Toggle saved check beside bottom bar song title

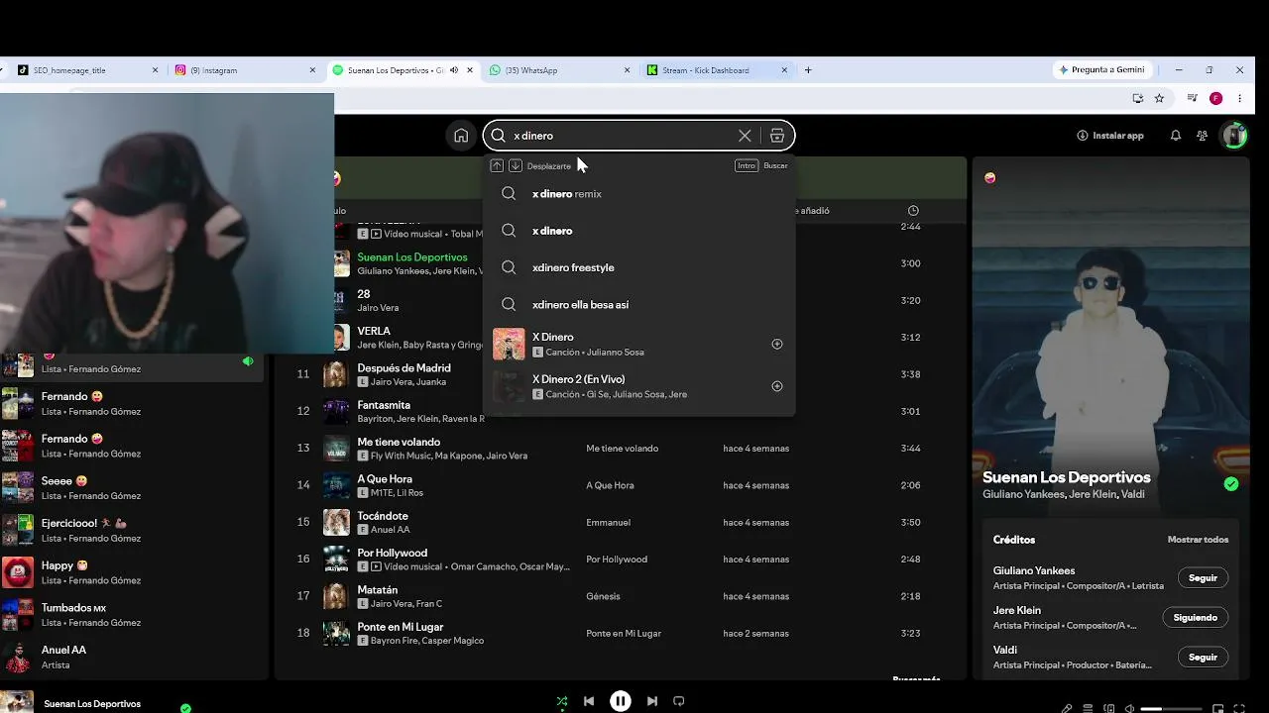[185, 708]
